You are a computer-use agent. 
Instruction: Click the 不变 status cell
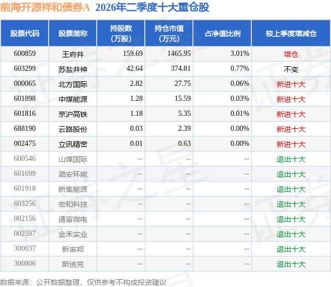(291, 69)
